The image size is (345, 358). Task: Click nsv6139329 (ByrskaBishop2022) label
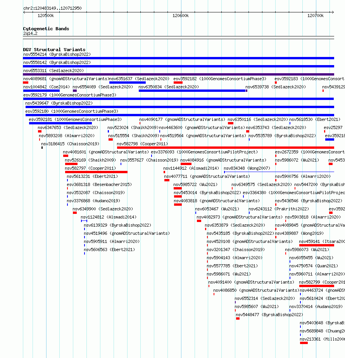pyautogui.click(x=117, y=225)
